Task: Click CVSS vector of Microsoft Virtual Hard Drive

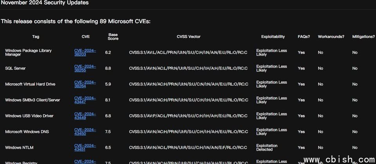Action: [x=188, y=84]
